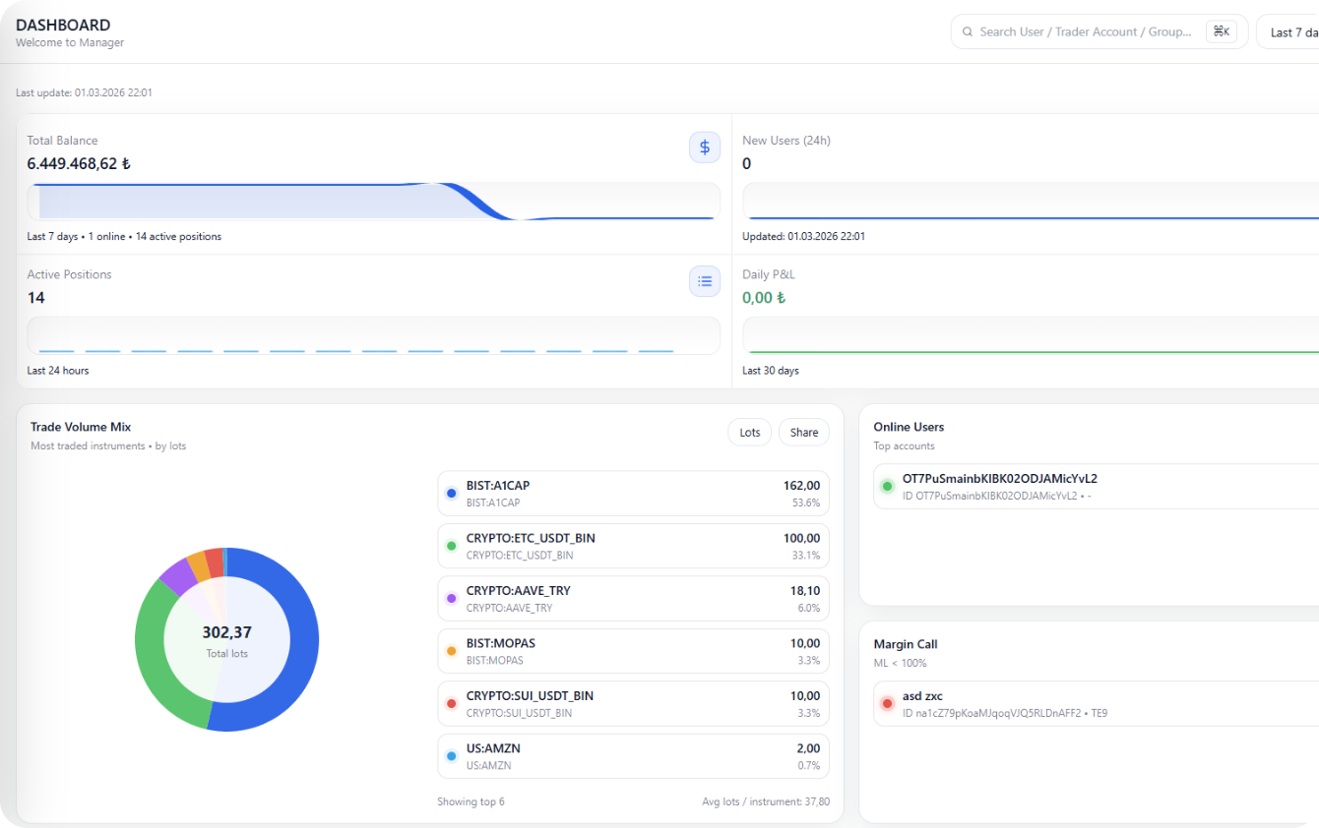
Task: Click the dollar sign Total Balance icon
Action: (x=704, y=148)
